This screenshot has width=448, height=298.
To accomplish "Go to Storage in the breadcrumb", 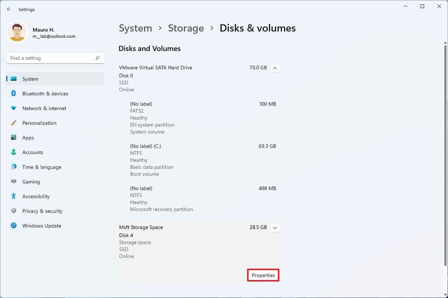I will 186,28.
